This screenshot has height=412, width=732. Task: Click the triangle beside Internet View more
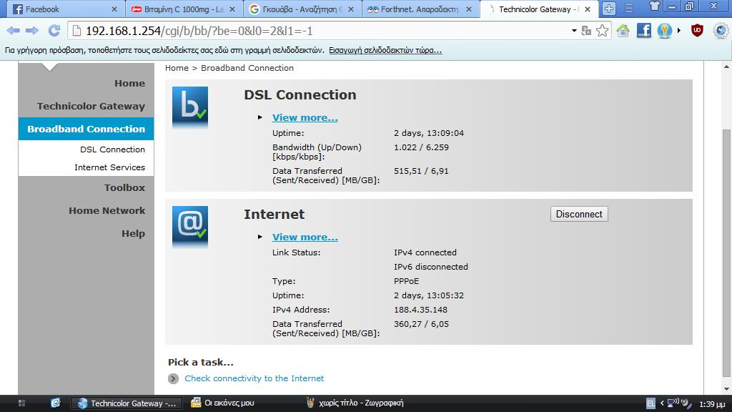pyautogui.click(x=260, y=237)
